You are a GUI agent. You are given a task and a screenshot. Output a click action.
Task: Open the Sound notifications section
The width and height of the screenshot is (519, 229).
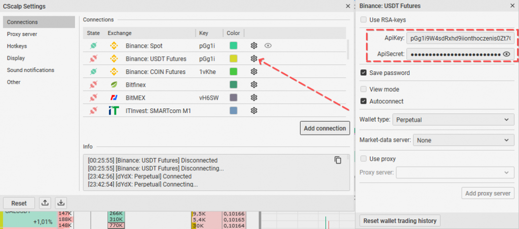pos(30,70)
